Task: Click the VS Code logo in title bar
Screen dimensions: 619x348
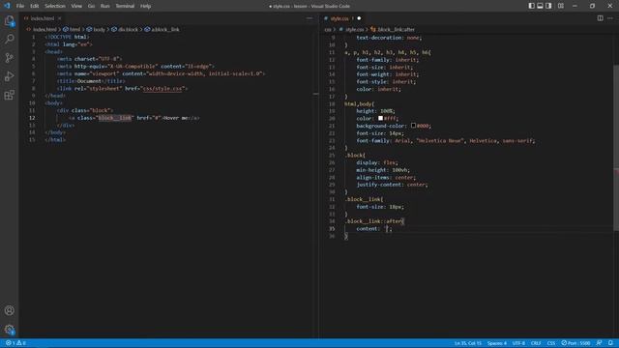Action: coord(7,6)
